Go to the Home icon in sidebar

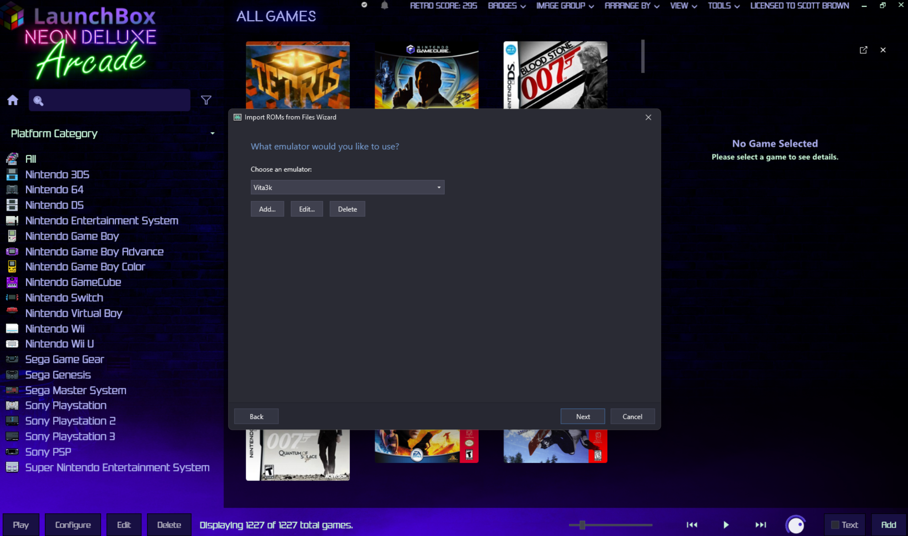click(x=13, y=100)
